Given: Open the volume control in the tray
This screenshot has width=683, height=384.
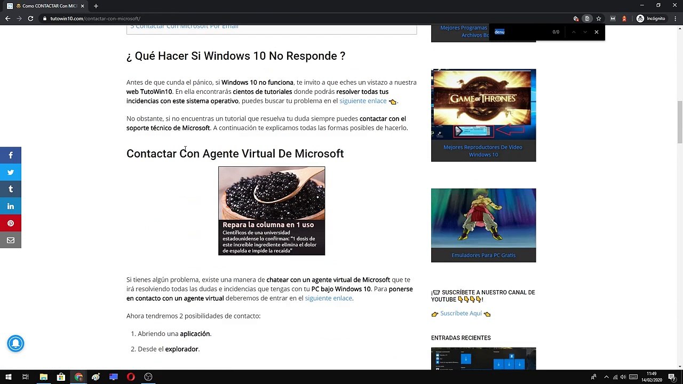Looking at the screenshot, I should tap(623, 377).
